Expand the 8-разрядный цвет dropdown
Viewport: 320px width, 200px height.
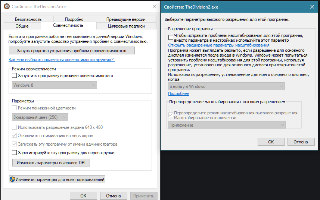40,117
